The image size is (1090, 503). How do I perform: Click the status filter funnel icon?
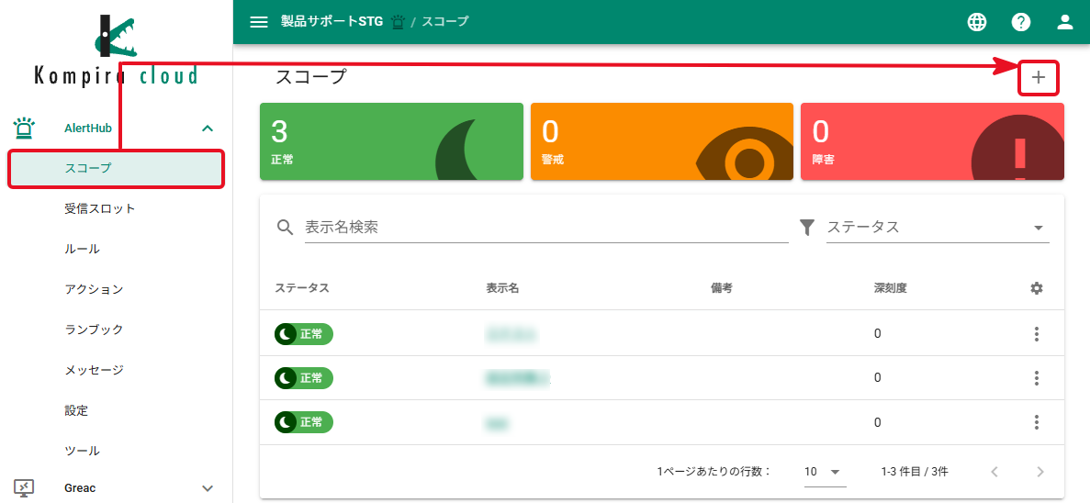[x=806, y=228]
